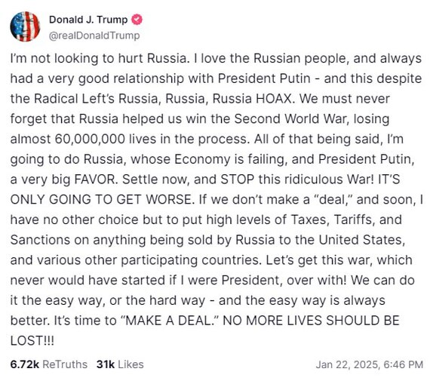Viewport: 430px width, 384px height.
Task: Visit the @realDonaldTrump handle link
Action: pos(94,35)
